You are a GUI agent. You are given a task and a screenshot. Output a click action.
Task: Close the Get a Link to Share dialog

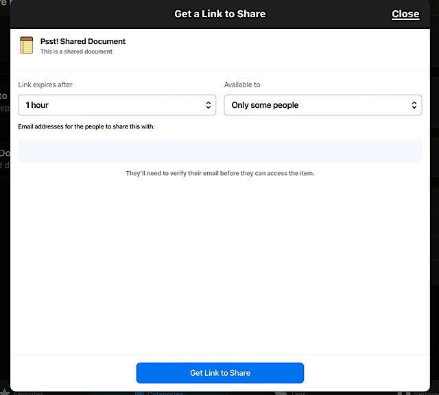click(x=405, y=14)
